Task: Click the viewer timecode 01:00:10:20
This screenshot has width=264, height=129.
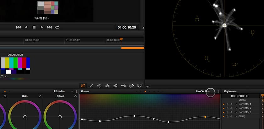Action: coord(127,27)
